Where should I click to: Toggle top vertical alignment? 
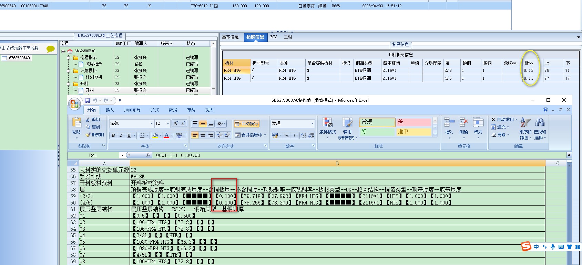click(195, 124)
